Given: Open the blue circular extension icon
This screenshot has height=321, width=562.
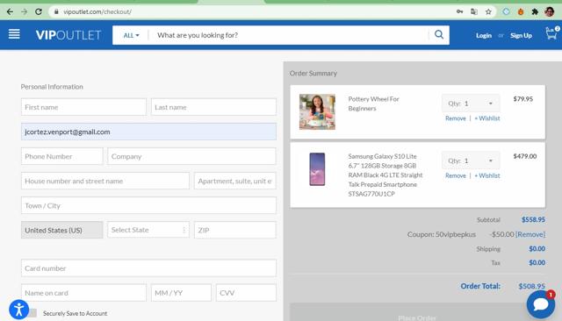Looking at the screenshot, I should coord(506,11).
